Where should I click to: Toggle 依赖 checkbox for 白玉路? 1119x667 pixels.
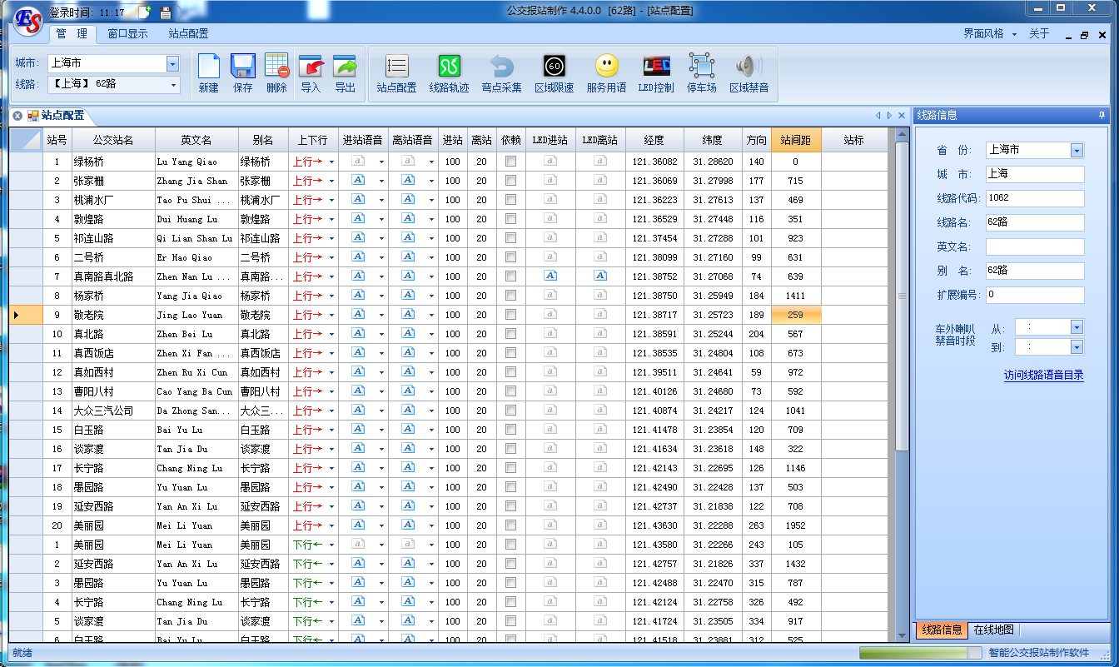(510, 430)
